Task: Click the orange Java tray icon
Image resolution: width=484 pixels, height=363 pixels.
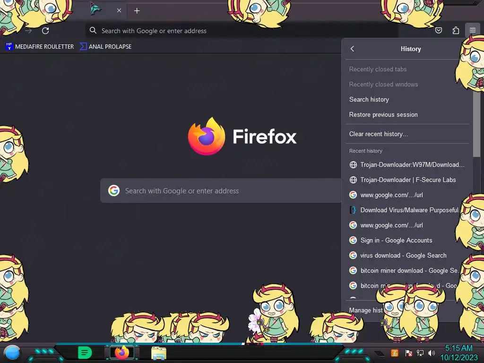Action: (x=395, y=353)
